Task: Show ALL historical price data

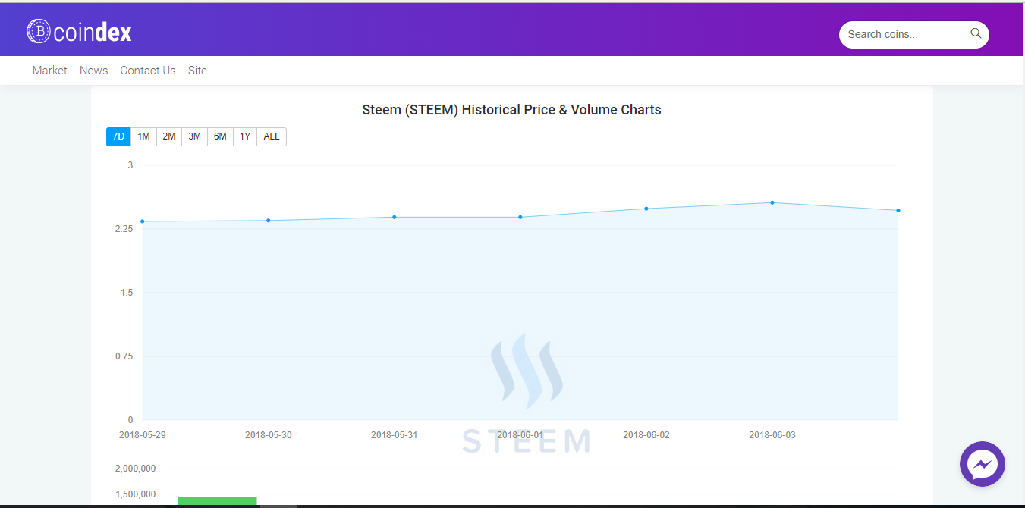Action: pyautogui.click(x=272, y=136)
